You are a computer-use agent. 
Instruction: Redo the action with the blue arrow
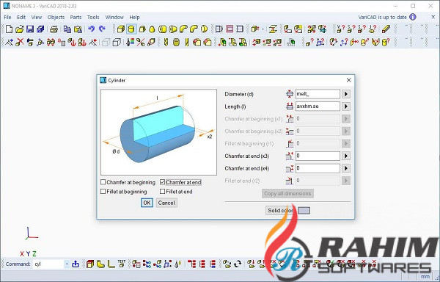click(102, 29)
